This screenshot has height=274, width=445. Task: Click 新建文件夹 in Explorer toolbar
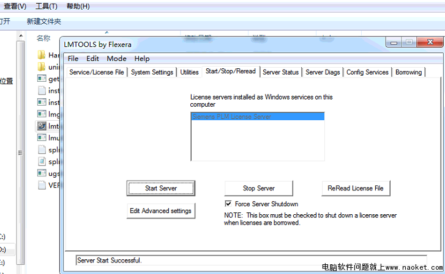pos(43,21)
